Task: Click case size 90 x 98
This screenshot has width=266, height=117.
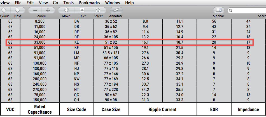Action: coord(111,100)
